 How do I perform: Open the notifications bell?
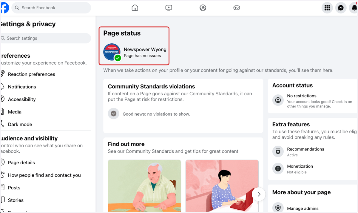pyautogui.click(x=354, y=8)
